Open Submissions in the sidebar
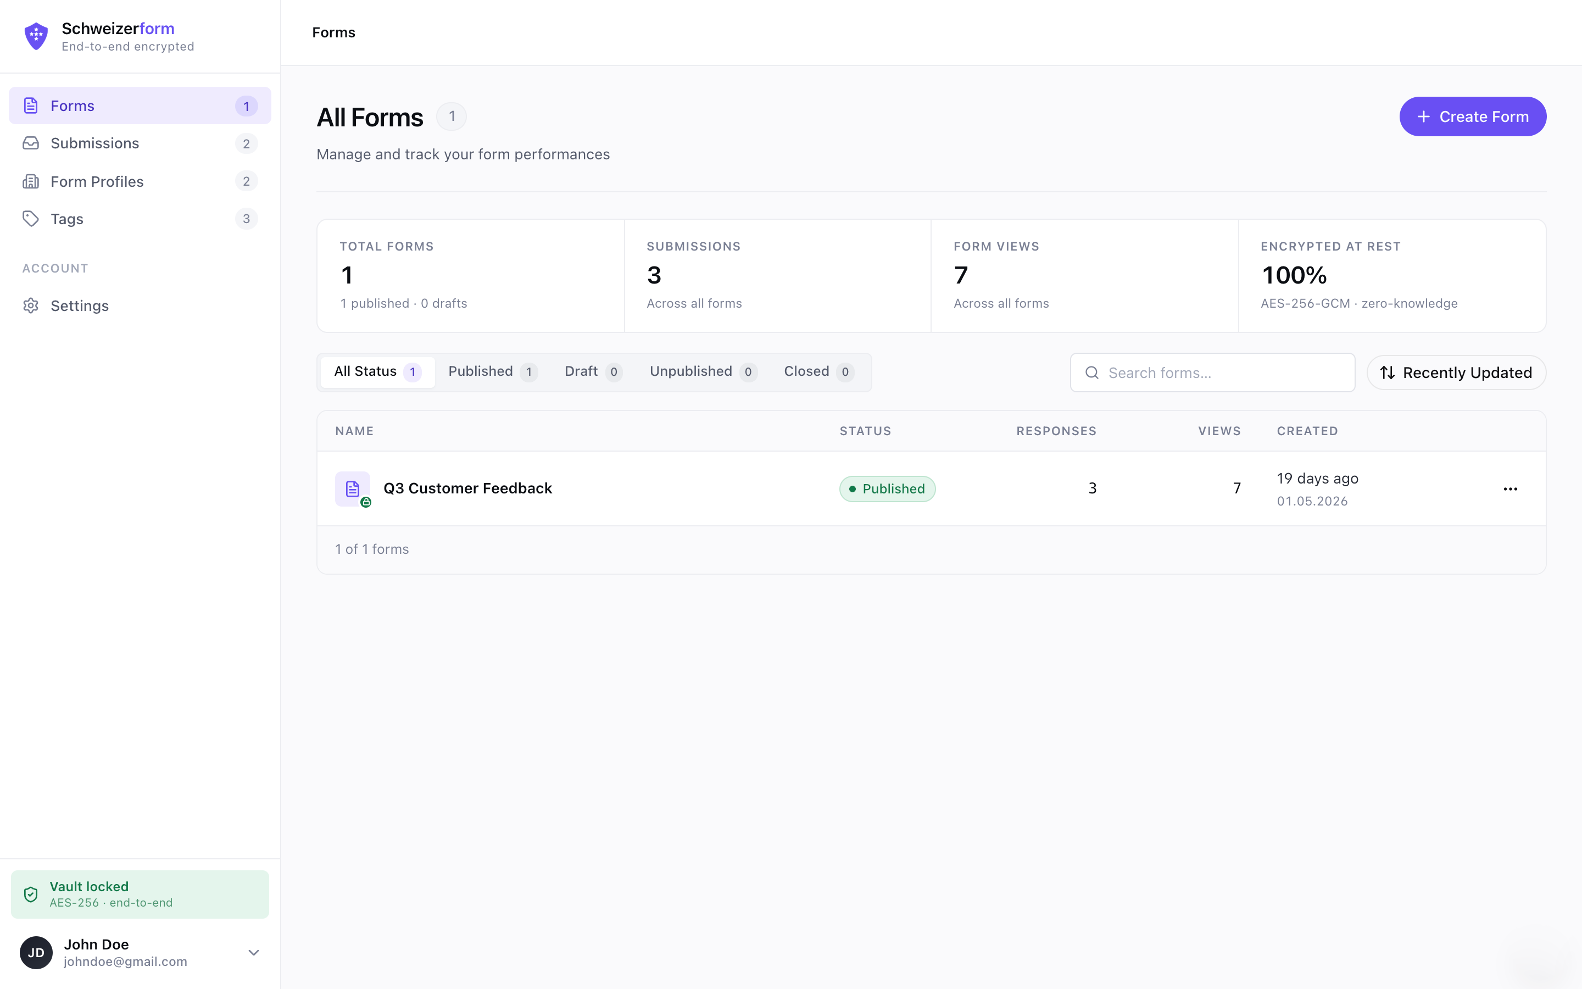 coord(140,143)
